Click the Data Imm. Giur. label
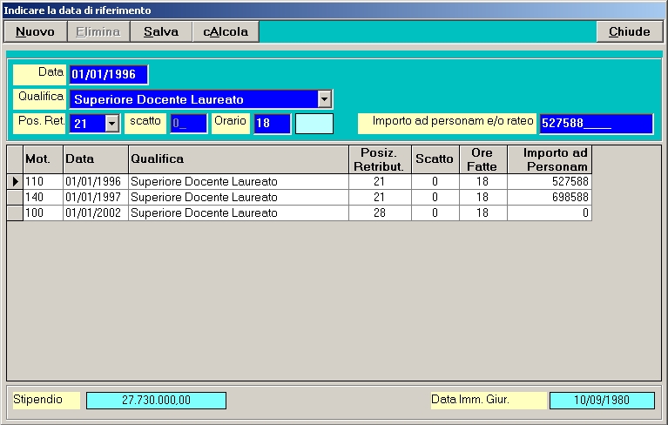Image resolution: width=668 pixels, height=425 pixels. pyautogui.click(x=489, y=401)
